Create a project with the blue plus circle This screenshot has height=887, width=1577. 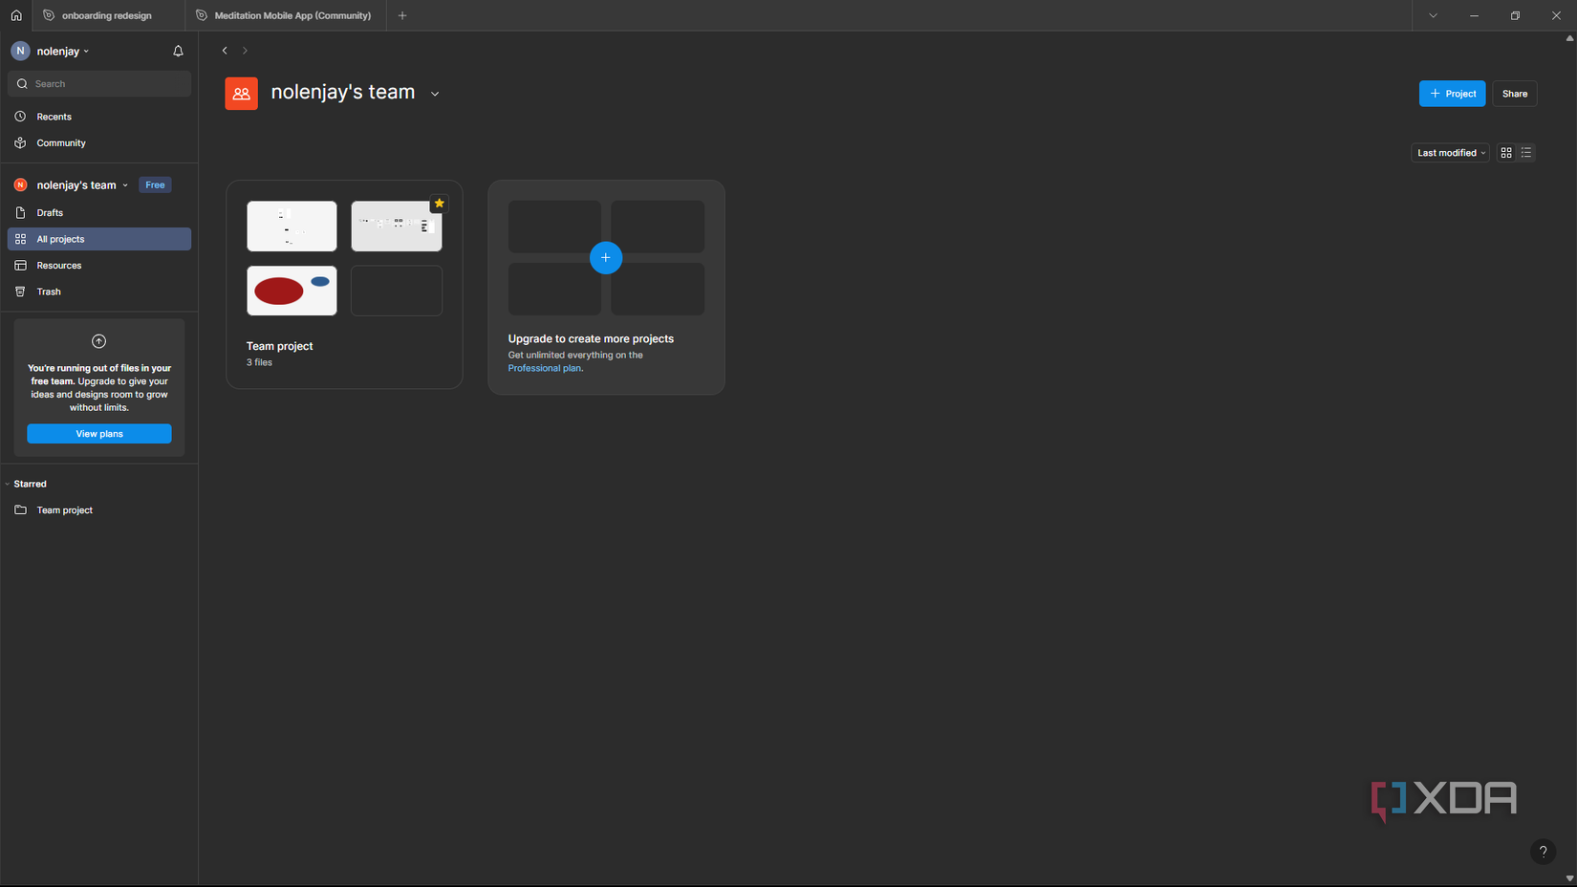(606, 257)
